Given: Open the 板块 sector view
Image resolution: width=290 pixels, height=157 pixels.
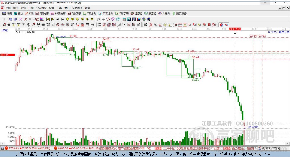Looking at the screenshot, I should point(18,14).
